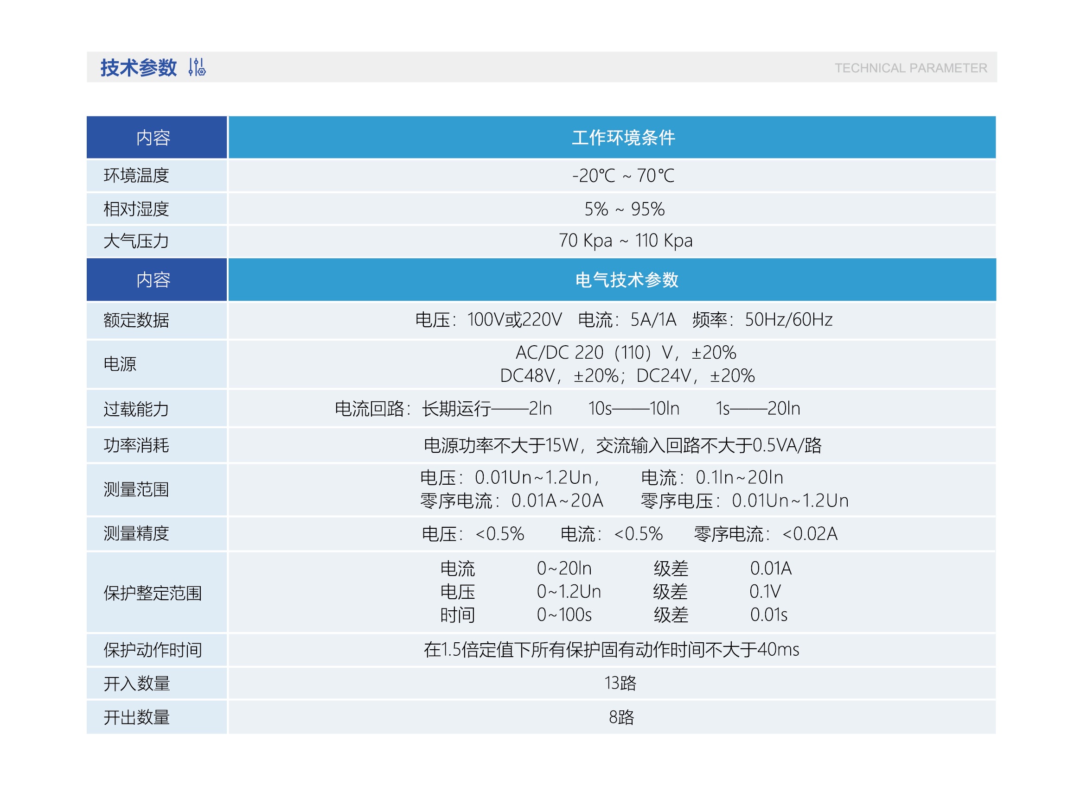The width and height of the screenshot is (1074, 785).
Task: Click the 70 Kpa ~ 110 Kpa value
Action: click(x=625, y=241)
